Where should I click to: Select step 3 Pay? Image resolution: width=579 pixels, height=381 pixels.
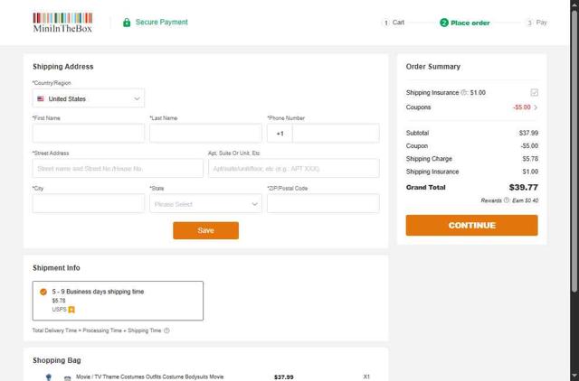(536, 23)
